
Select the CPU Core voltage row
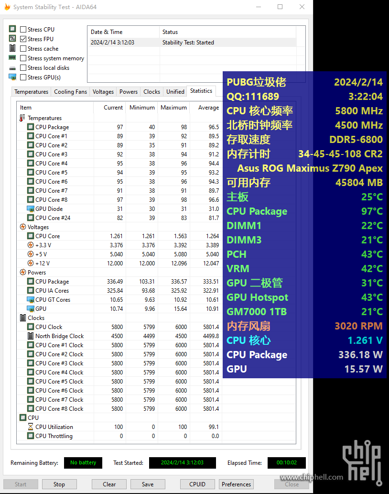tap(119, 236)
